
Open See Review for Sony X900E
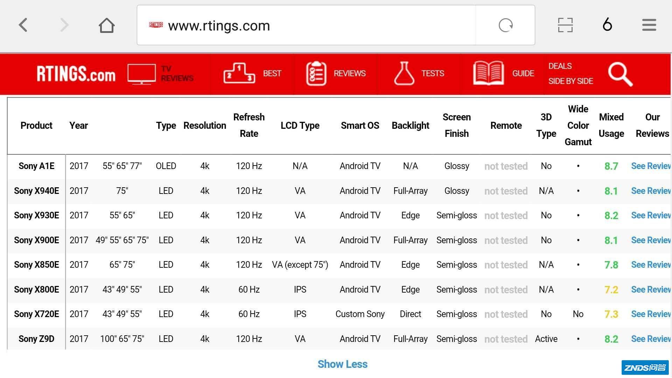(x=651, y=240)
